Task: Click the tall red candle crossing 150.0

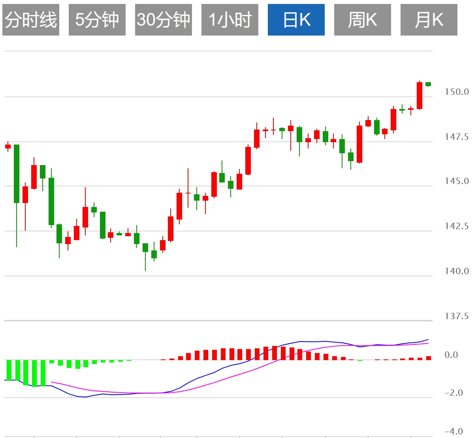Action: [420, 96]
